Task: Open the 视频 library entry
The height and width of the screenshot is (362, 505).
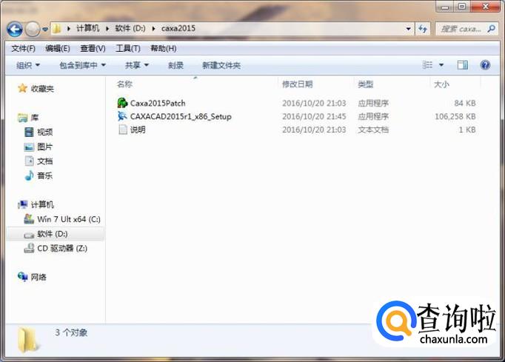Action: coord(44,132)
